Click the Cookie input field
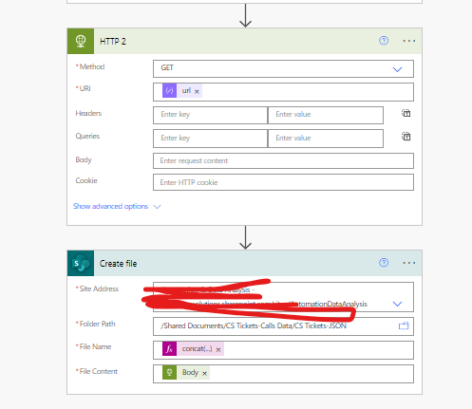This screenshot has width=472, height=409. tap(283, 182)
